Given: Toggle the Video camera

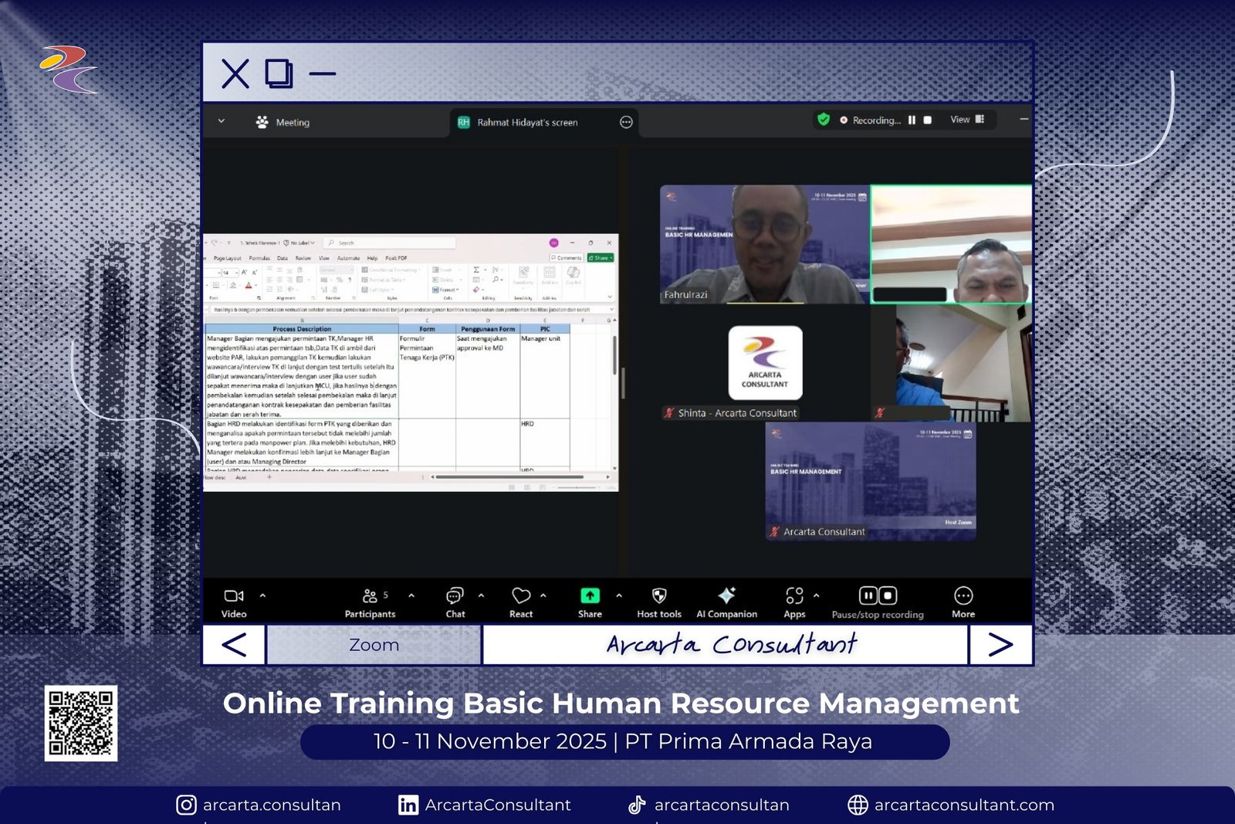Looking at the screenshot, I should point(234,602).
